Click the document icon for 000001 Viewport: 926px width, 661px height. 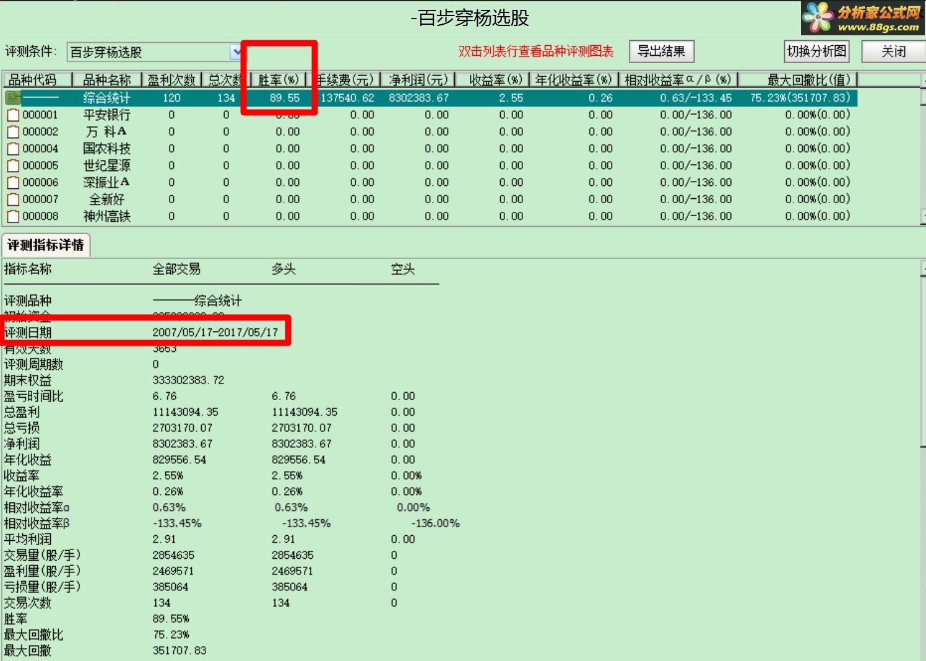click(x=13, y=115)
